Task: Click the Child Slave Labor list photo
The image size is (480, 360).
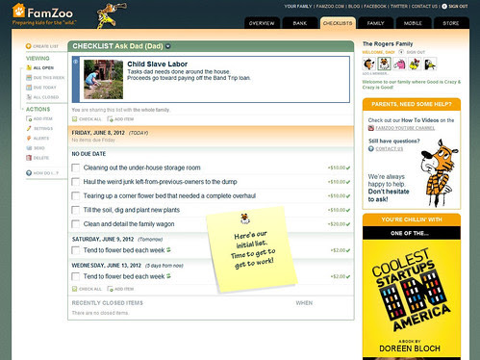Action: [x=103, y=79]
